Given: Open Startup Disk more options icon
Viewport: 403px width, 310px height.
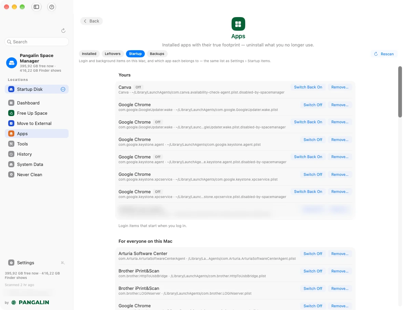Looking at the screenshot, I should tap(63, 89).
